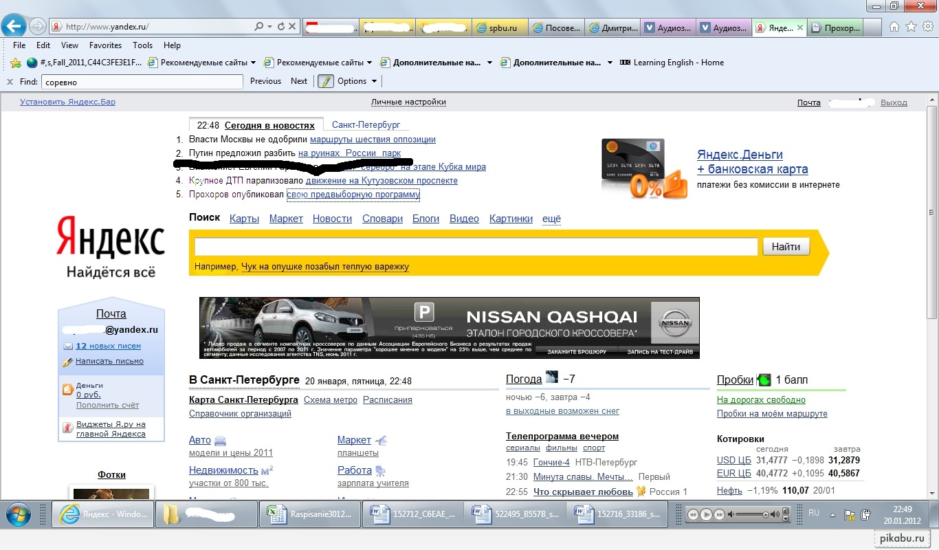939x550 pixels.
Task: Click the browser Back arrow button
Action: pyautogui.click(x=14, y=27)
